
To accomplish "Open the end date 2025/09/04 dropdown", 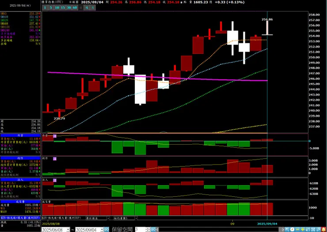I will coord(102,230).
